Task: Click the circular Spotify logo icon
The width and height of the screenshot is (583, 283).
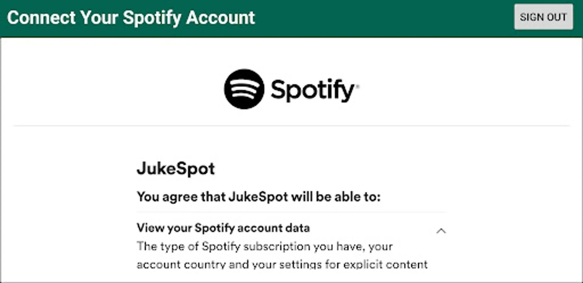Action: [244, 89]
